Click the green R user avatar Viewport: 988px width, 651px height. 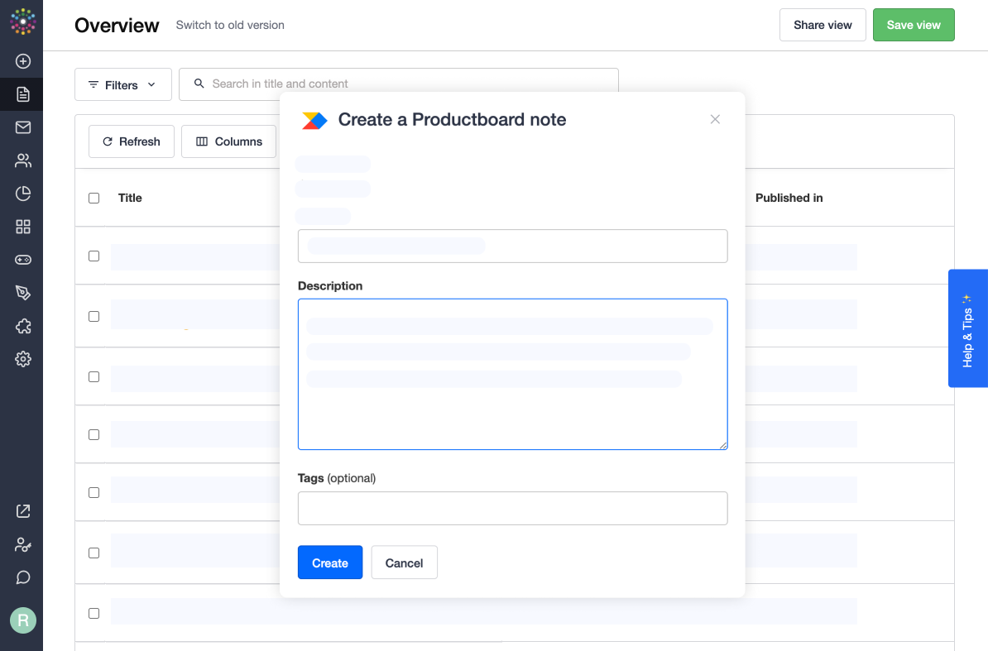point(22,620)
